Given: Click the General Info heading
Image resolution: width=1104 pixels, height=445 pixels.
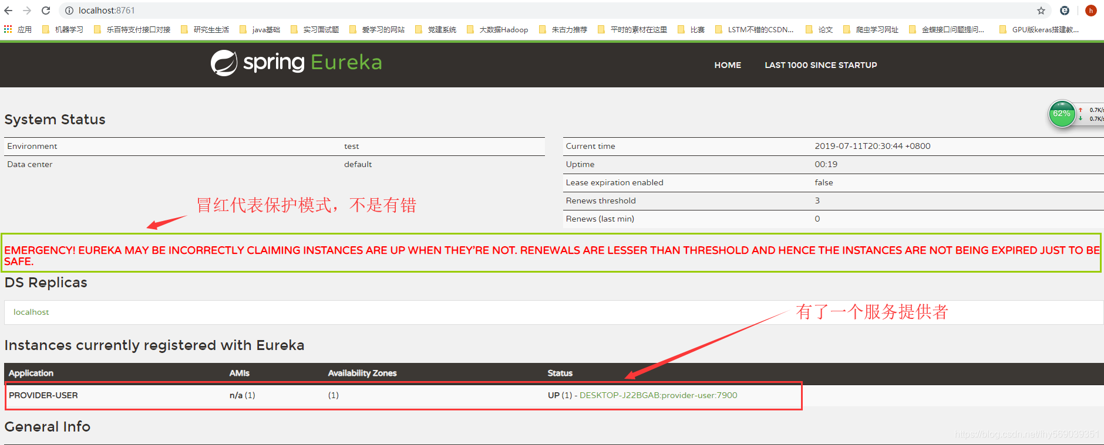Looking at the screenshot, I should 48,427.
